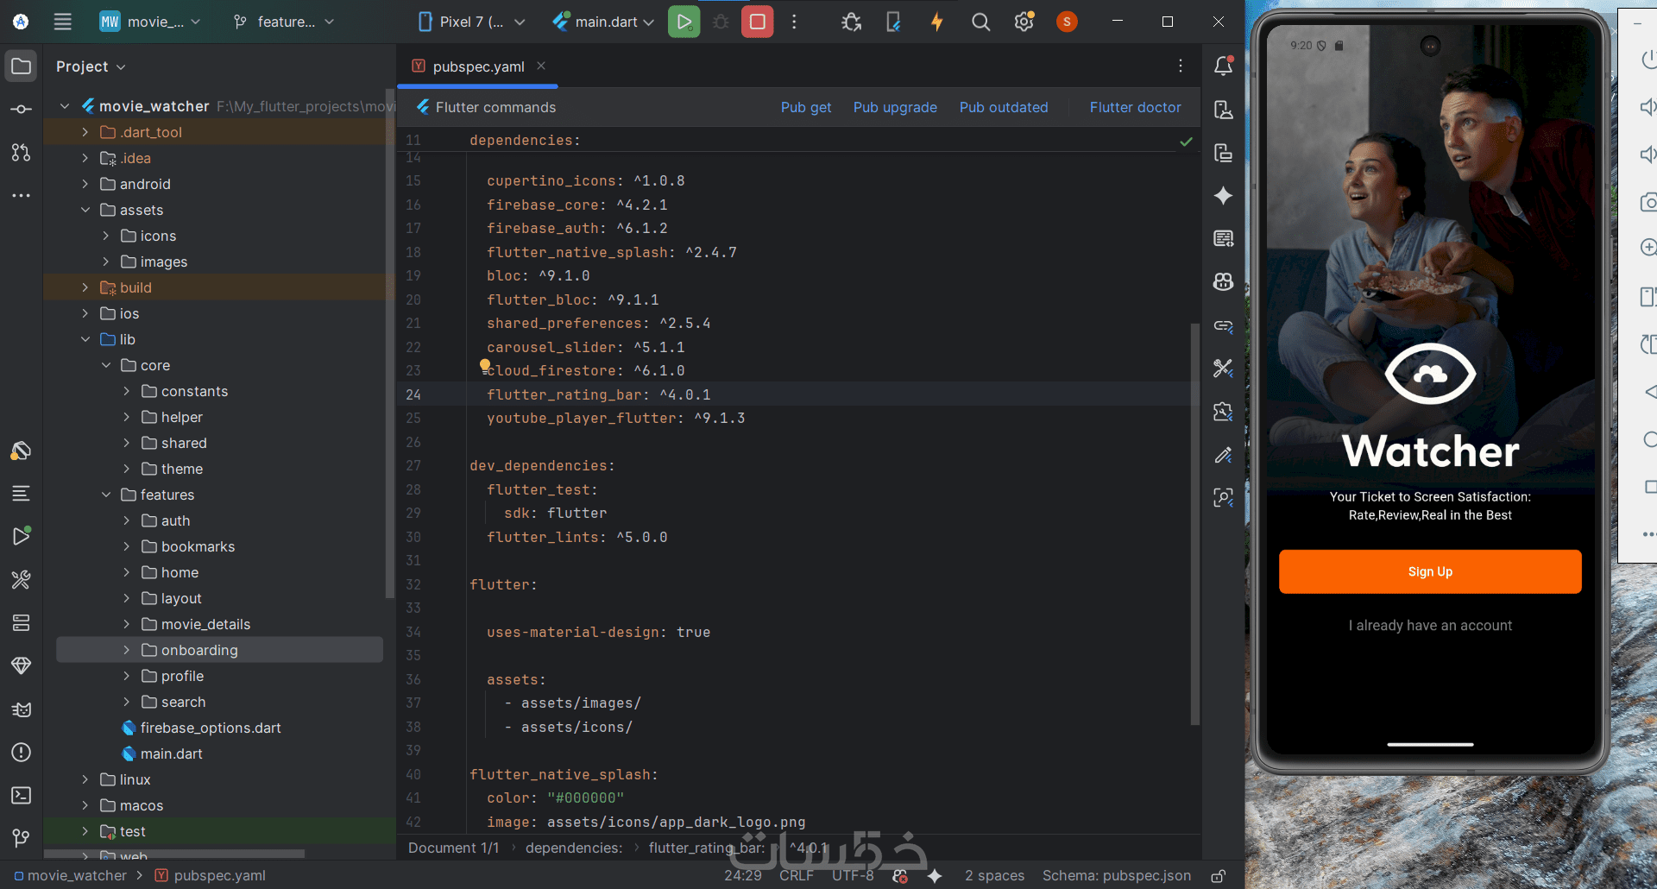This screenshot has height=889, width=1657.
Task: Run Flutter doctor
Action: pos(1135,107)
